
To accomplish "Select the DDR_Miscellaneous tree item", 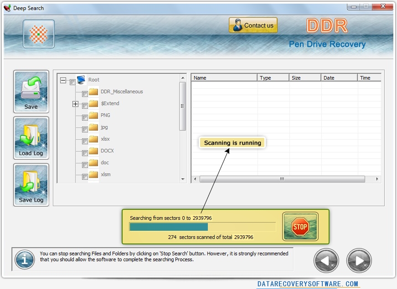I will [x=122, y=91].
